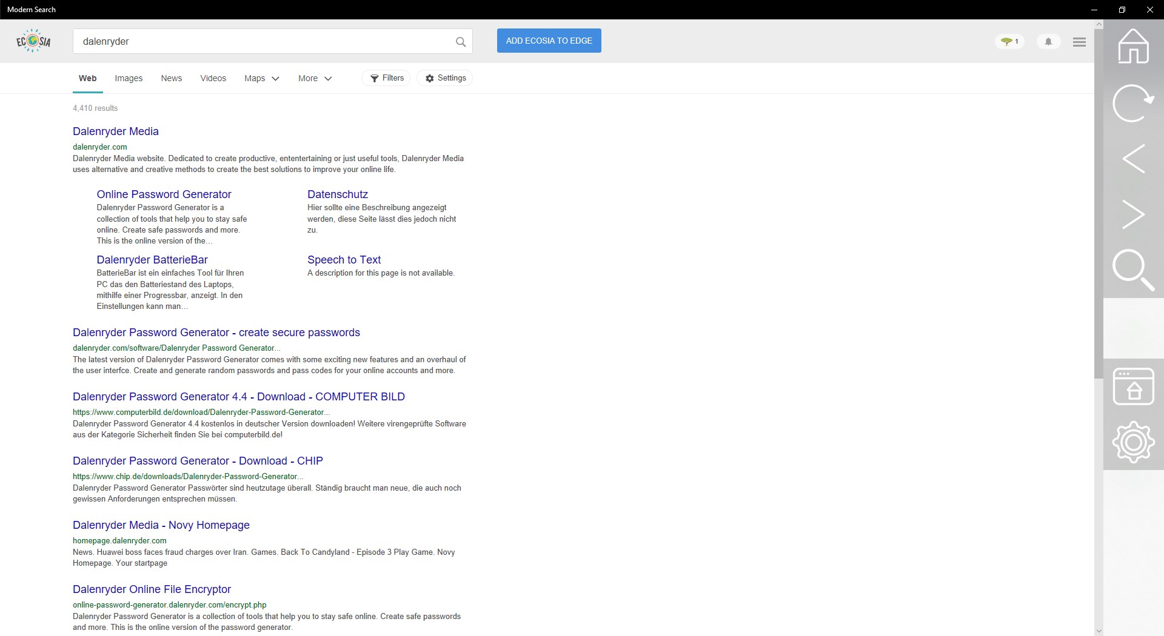The image size is (1164, 636).
Task: Click the scrollbar down arrow
Action: [x=1099, y=631]
